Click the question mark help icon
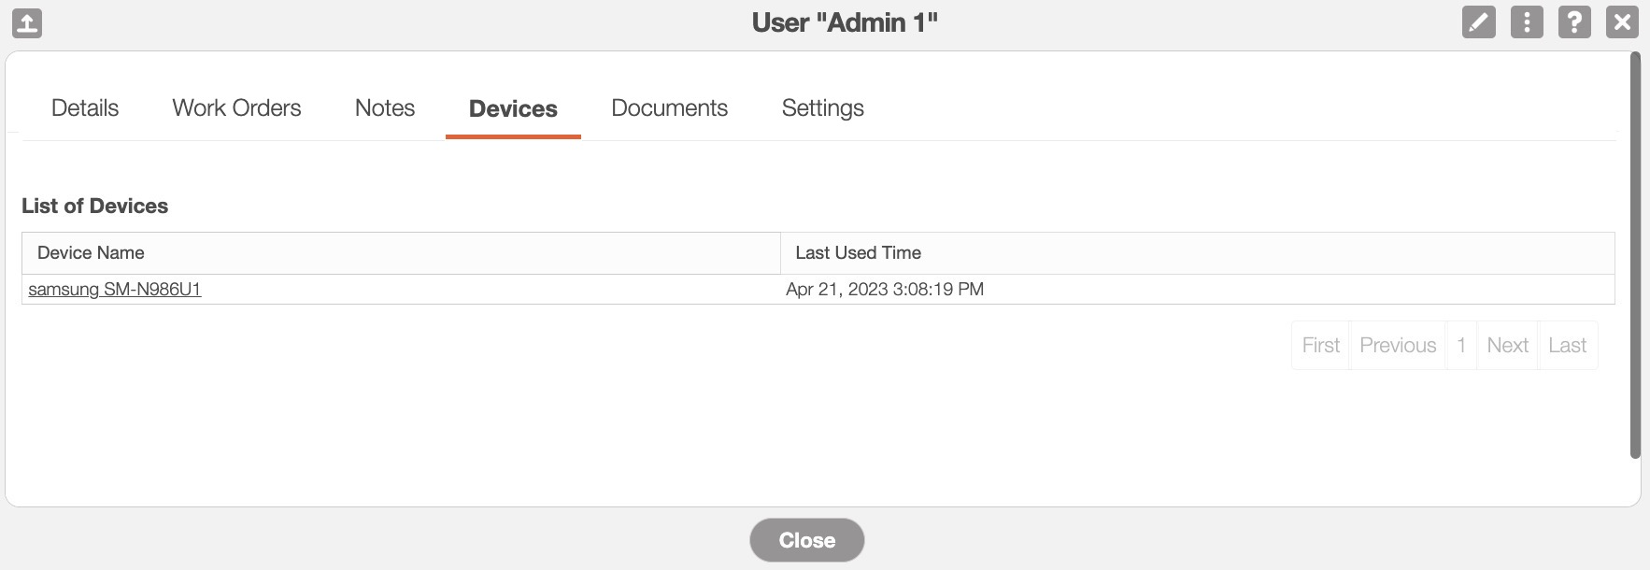This screenshot has height=570, width=1650. (1574, 21)
